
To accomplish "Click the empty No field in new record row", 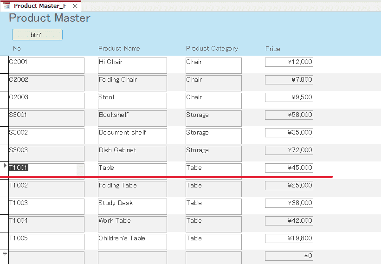I will pyautogui.click(x=46, y=258).
